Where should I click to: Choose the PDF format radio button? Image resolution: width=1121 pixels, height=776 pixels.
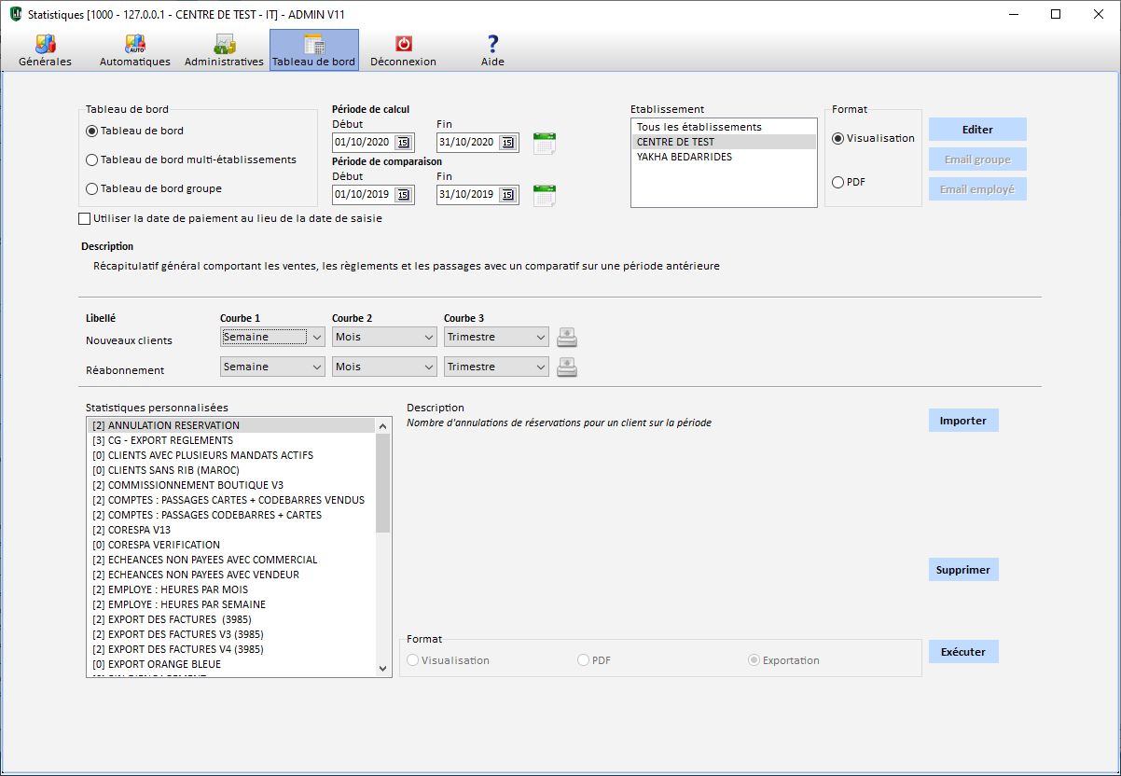pos(837,183)
